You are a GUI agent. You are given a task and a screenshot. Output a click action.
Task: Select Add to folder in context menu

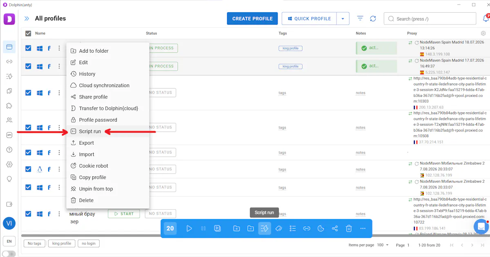pyautogui.click(x=108, y=51)
